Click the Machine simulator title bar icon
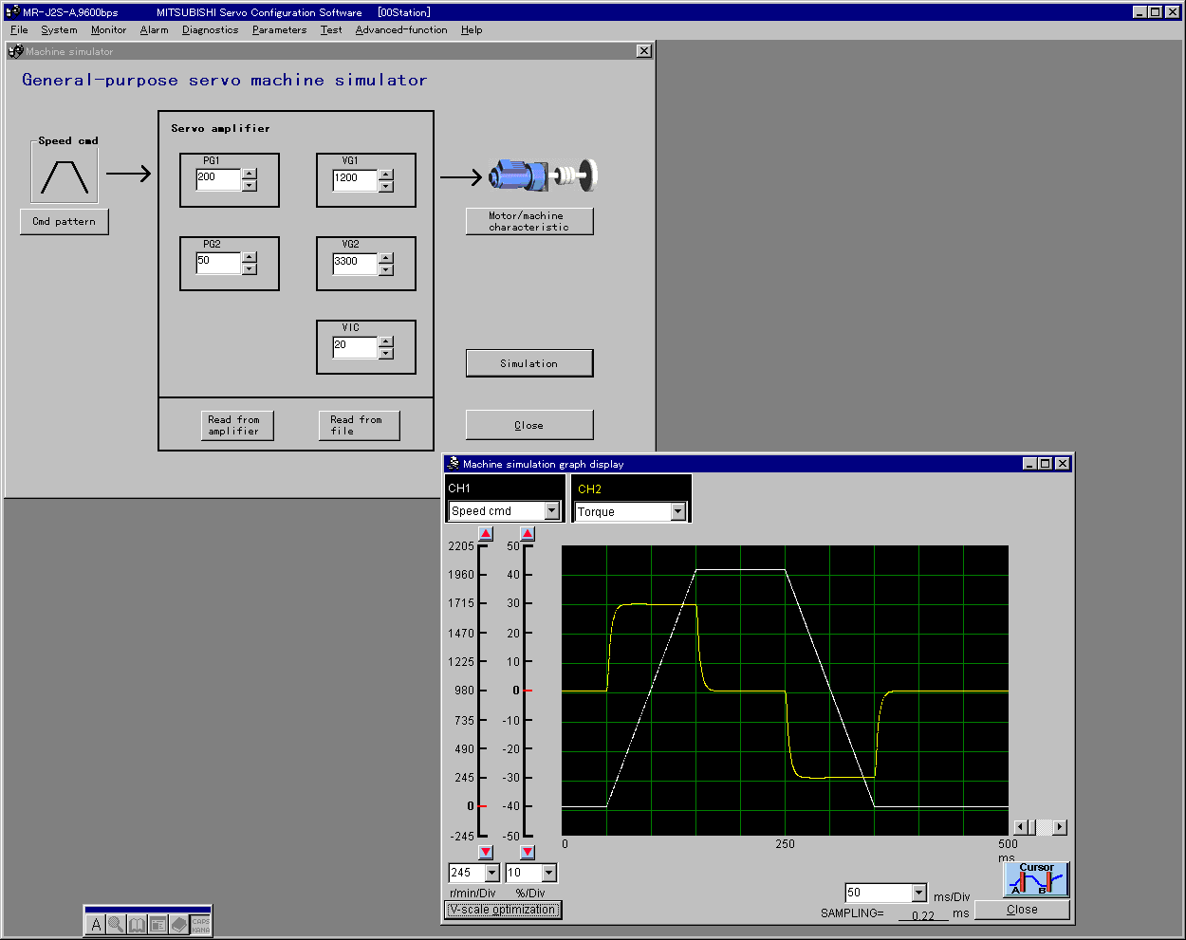Screen dimensions: 1186x940 pyautogui.click(x=15, y=51)
